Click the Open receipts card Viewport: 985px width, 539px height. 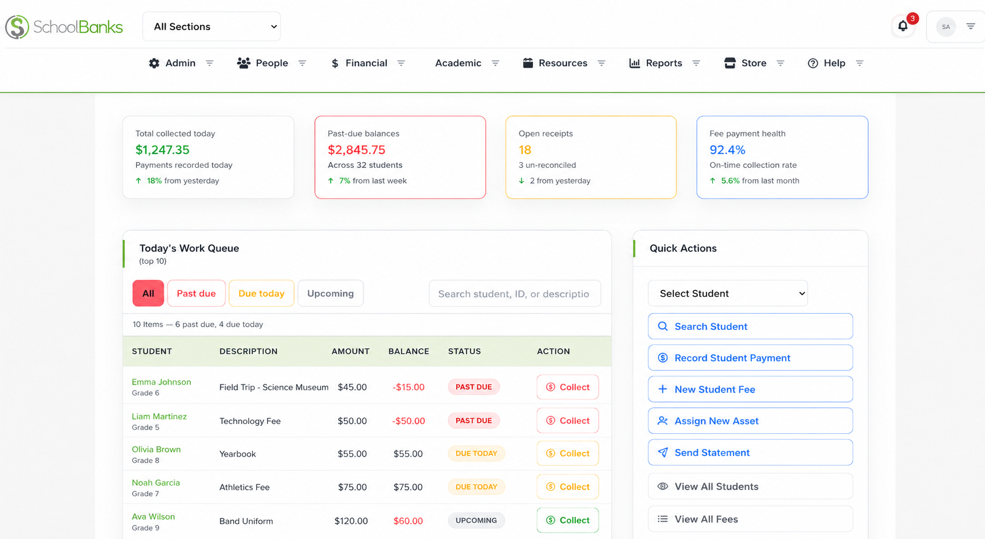pos(591,157)
